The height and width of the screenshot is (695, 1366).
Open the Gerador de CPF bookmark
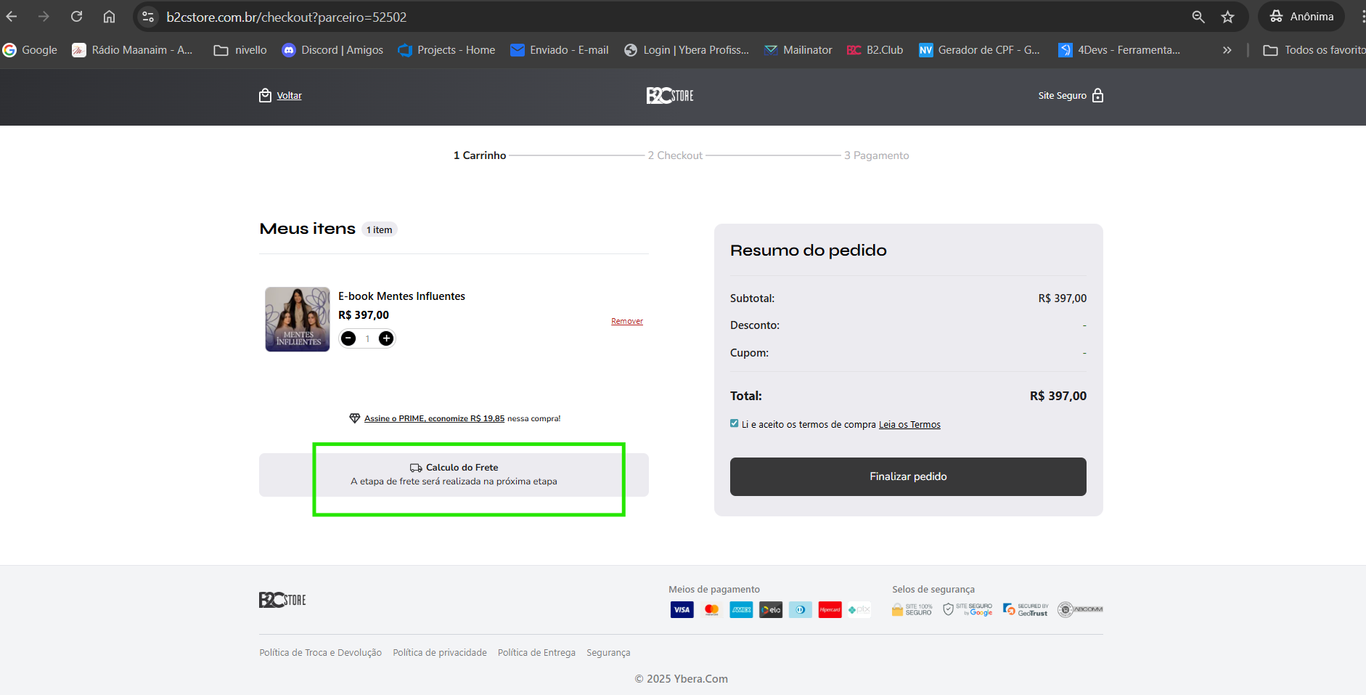pos(980,50)
